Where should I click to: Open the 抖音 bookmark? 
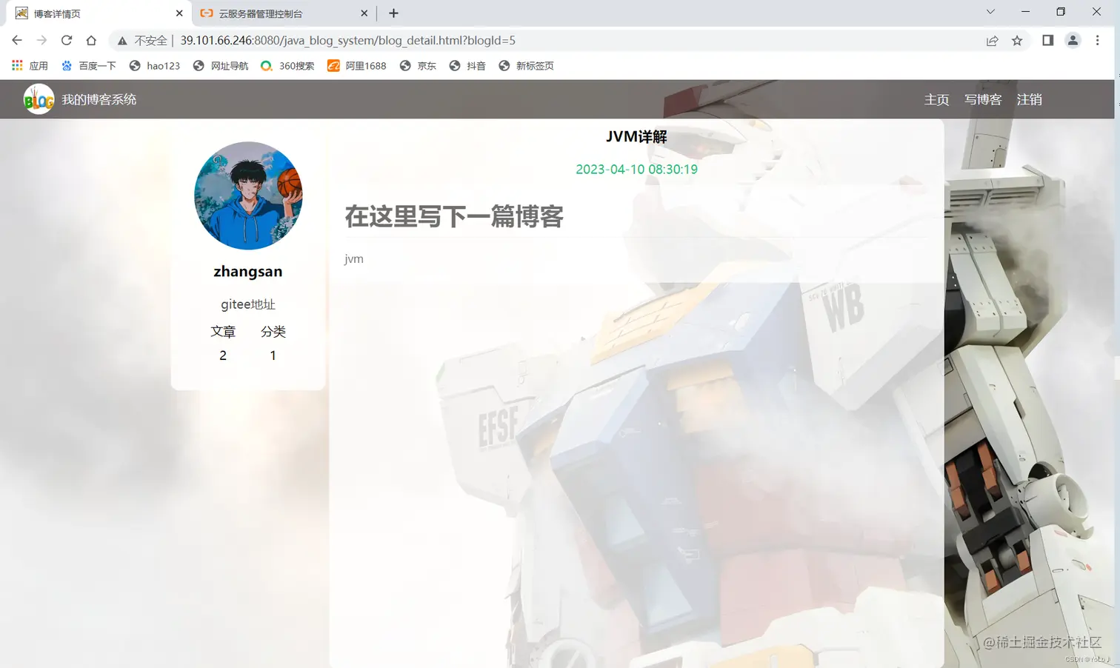467,66
